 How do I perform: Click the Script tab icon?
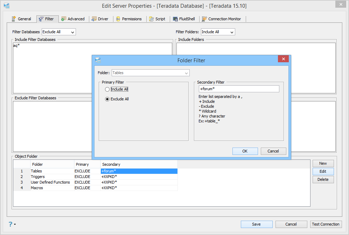pos(152,19)
